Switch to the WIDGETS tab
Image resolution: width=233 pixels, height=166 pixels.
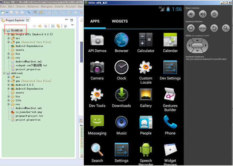120,21
